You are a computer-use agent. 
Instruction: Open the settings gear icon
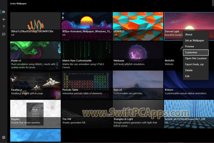click(4, 137)
